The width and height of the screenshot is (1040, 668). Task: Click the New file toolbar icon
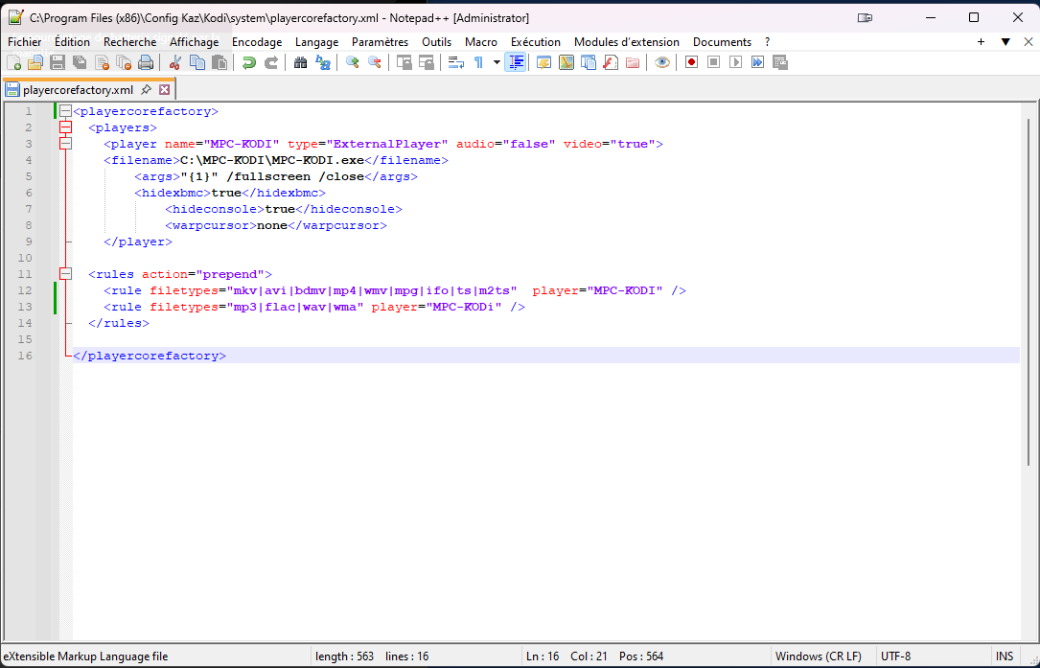point(13,62)
